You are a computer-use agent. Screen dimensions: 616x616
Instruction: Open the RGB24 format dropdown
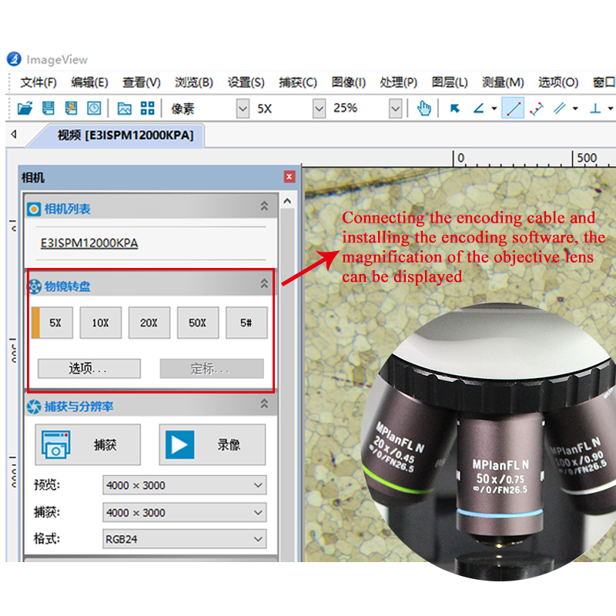point(258,540)
